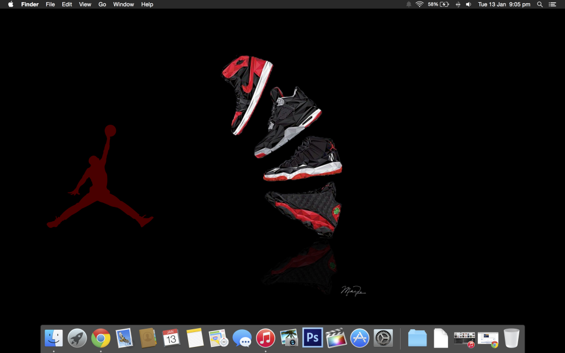Open the Notes app in Dock
565x353 pixels.
point(195,338)
